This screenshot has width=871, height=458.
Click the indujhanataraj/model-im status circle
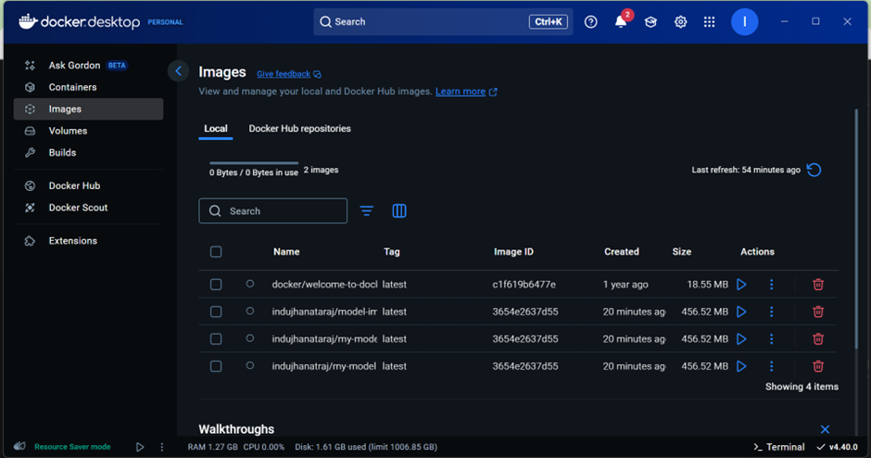[x=250, y=311]
